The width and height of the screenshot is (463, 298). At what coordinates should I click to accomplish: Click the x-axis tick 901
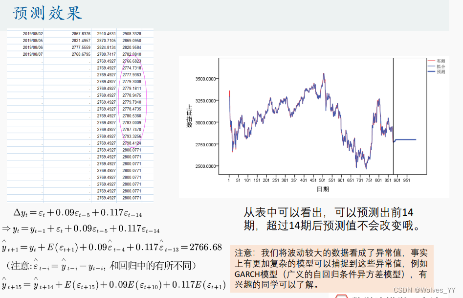pos(397,181)
